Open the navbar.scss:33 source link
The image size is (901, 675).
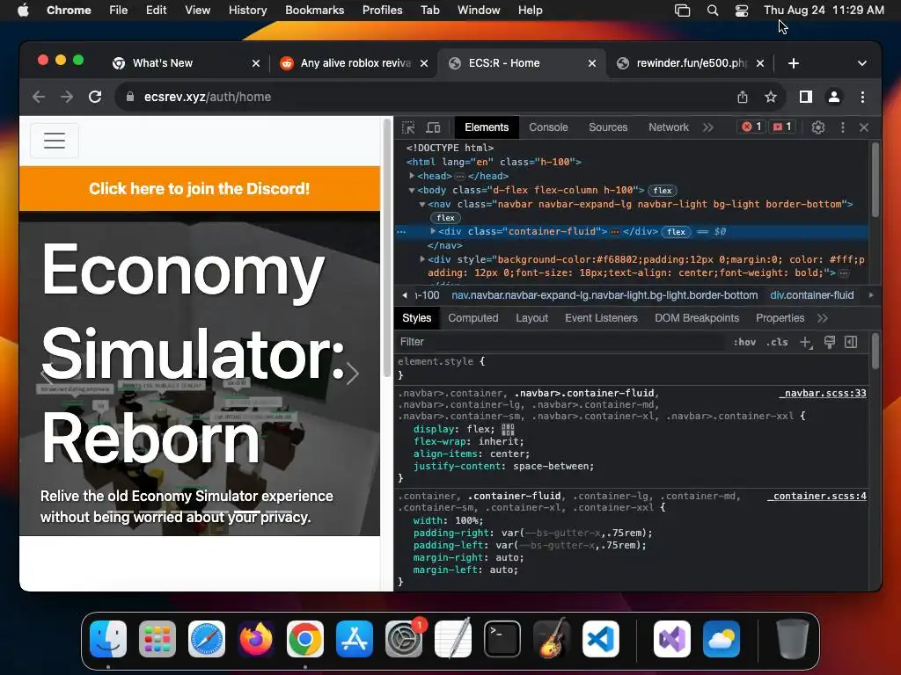[x=823, y=393]
